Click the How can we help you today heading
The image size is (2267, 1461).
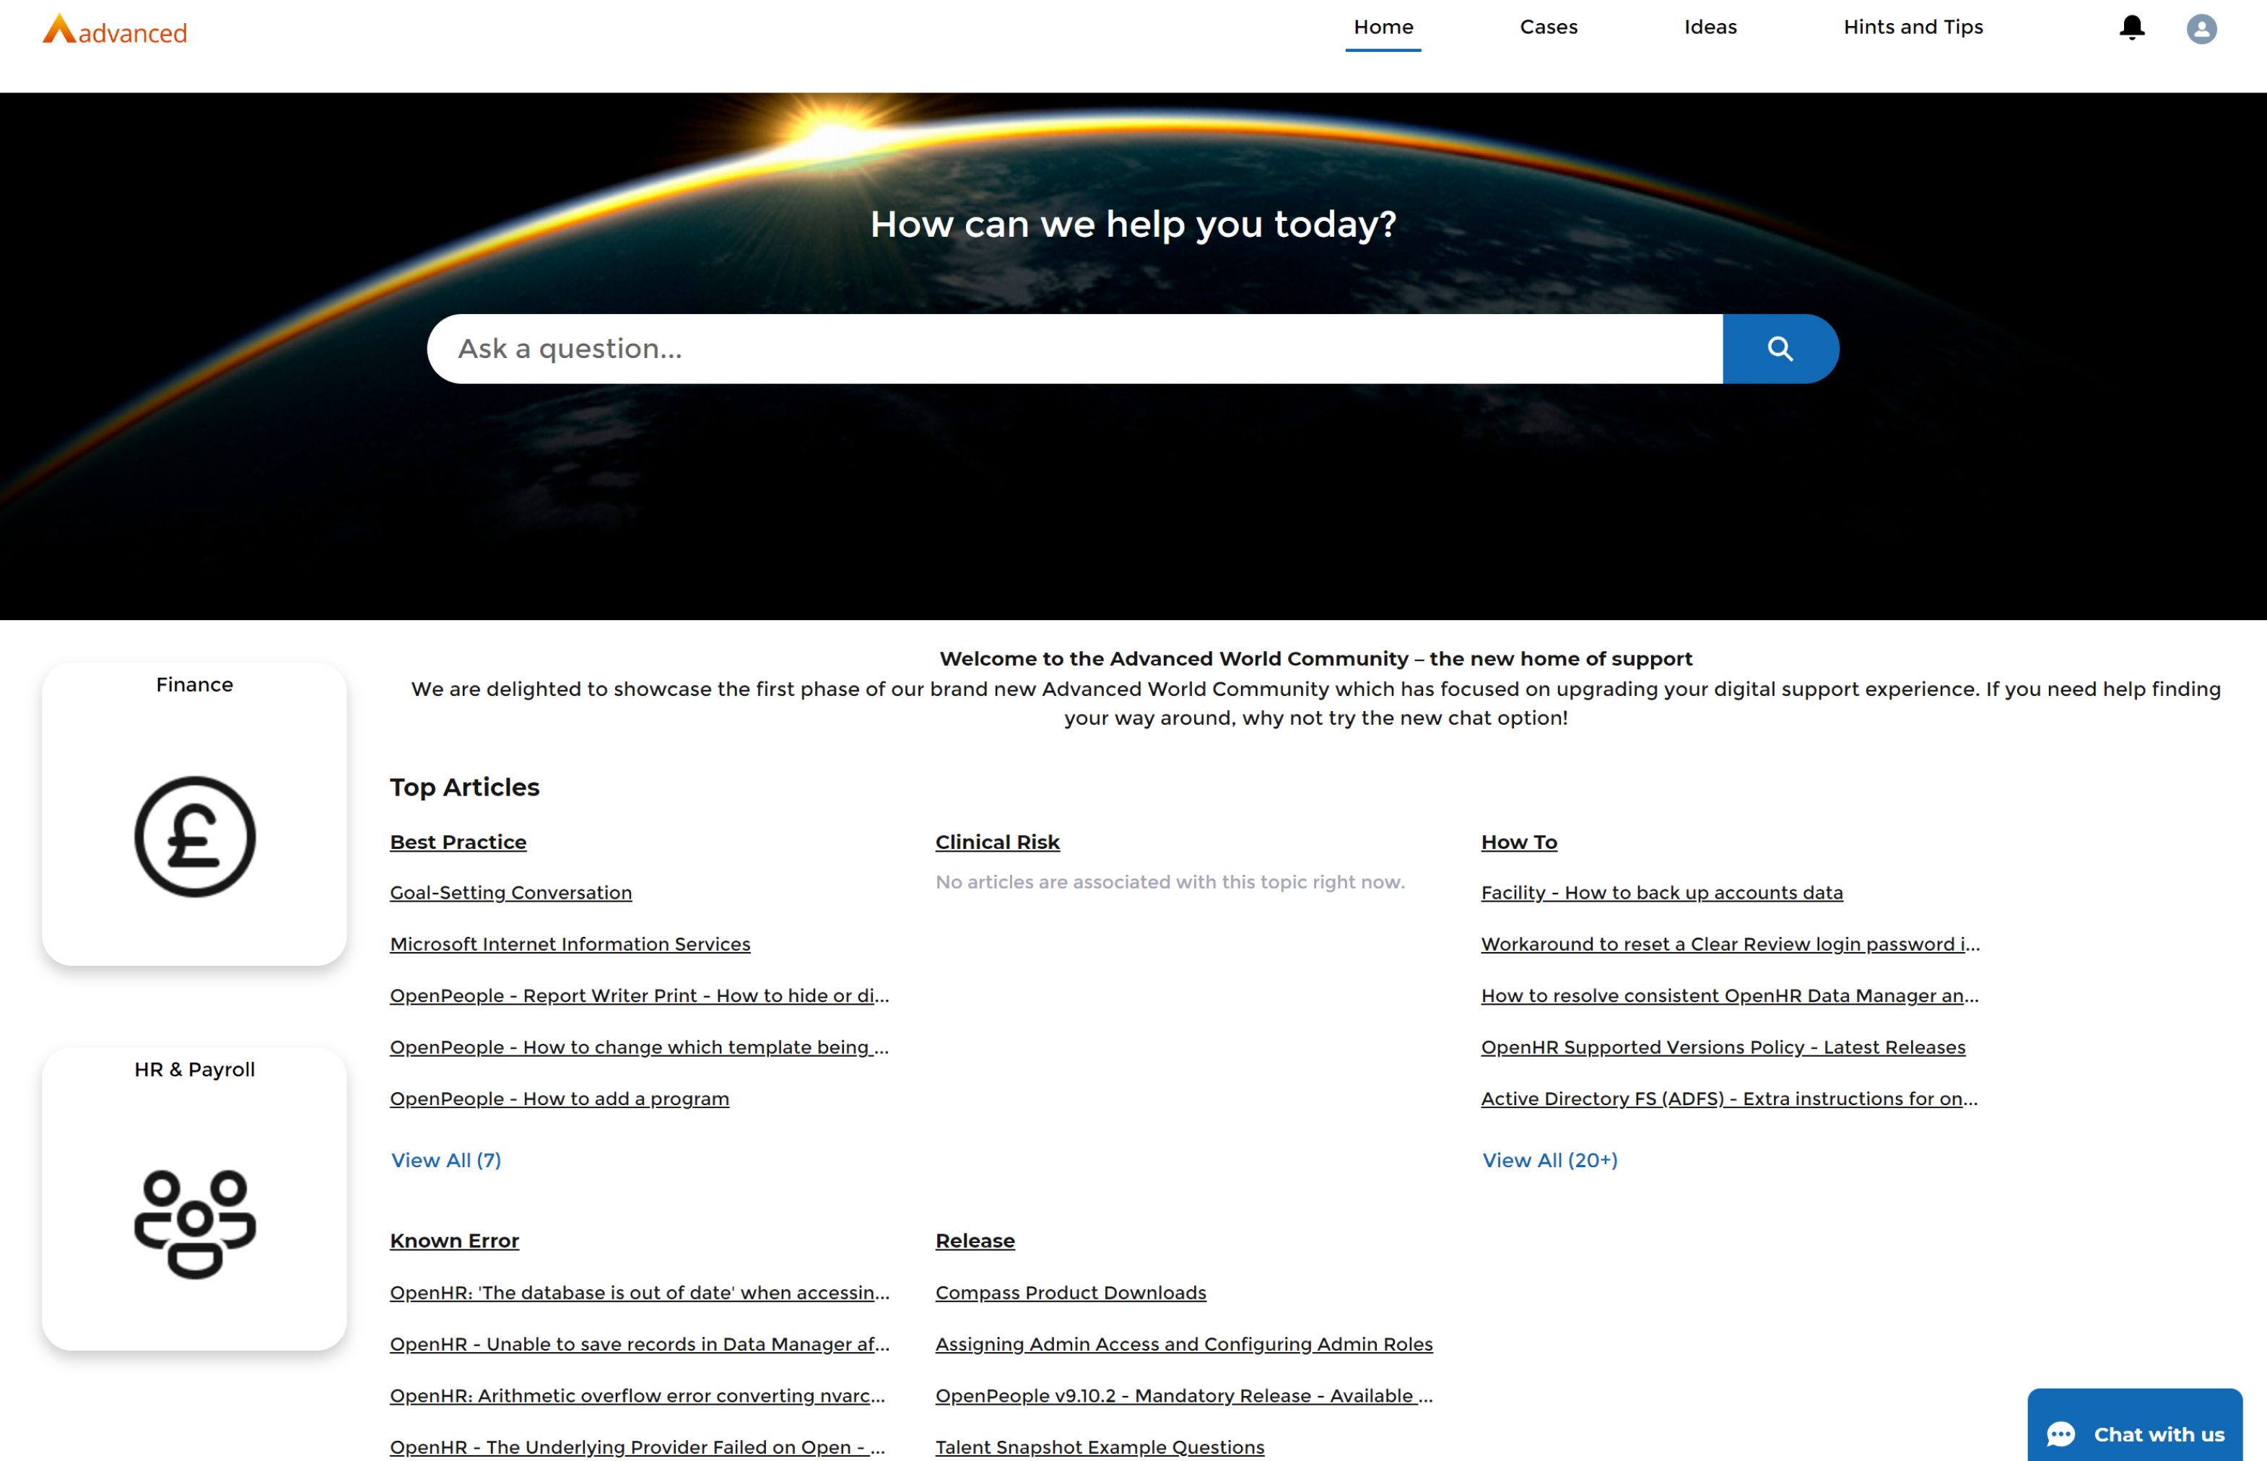click(1133, 224)
